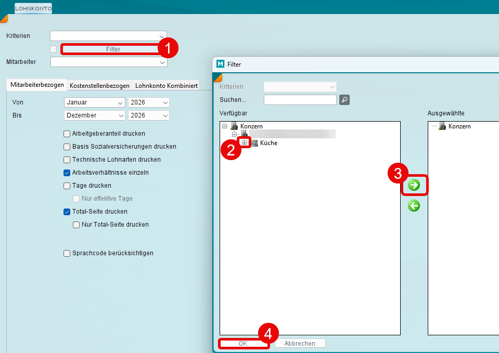499x353 pixels.
Task: Collapse the Konzern root node in Verfügbar
Action: [224, 126]
